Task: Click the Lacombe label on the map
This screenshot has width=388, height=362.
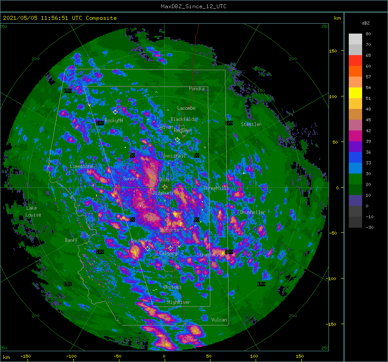Action: pyautogui.click(x=186, y=108)
